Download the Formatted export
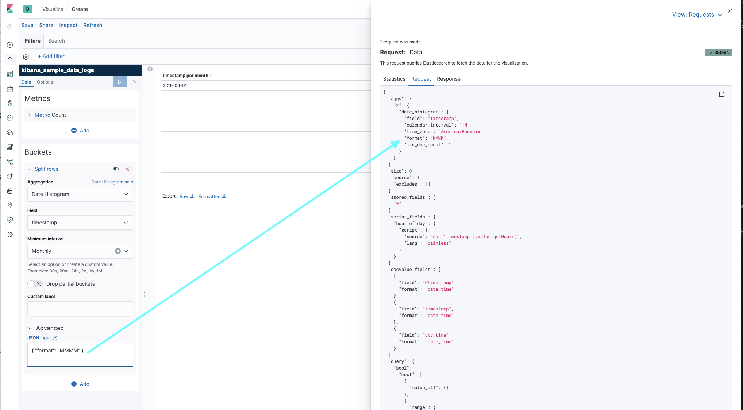743x410 pixels. tap(212, 196)
